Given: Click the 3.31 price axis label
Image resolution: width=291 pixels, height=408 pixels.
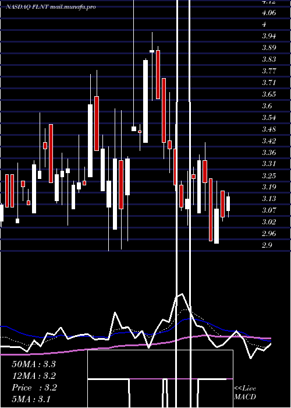Looking at the screenshot, I should coord(269,164).
